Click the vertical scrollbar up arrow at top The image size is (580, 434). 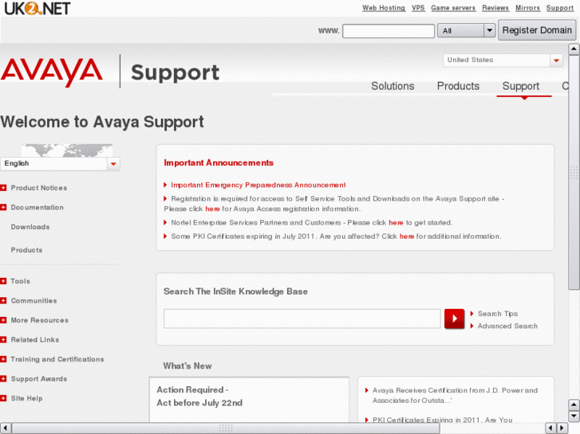pos(574,49)
